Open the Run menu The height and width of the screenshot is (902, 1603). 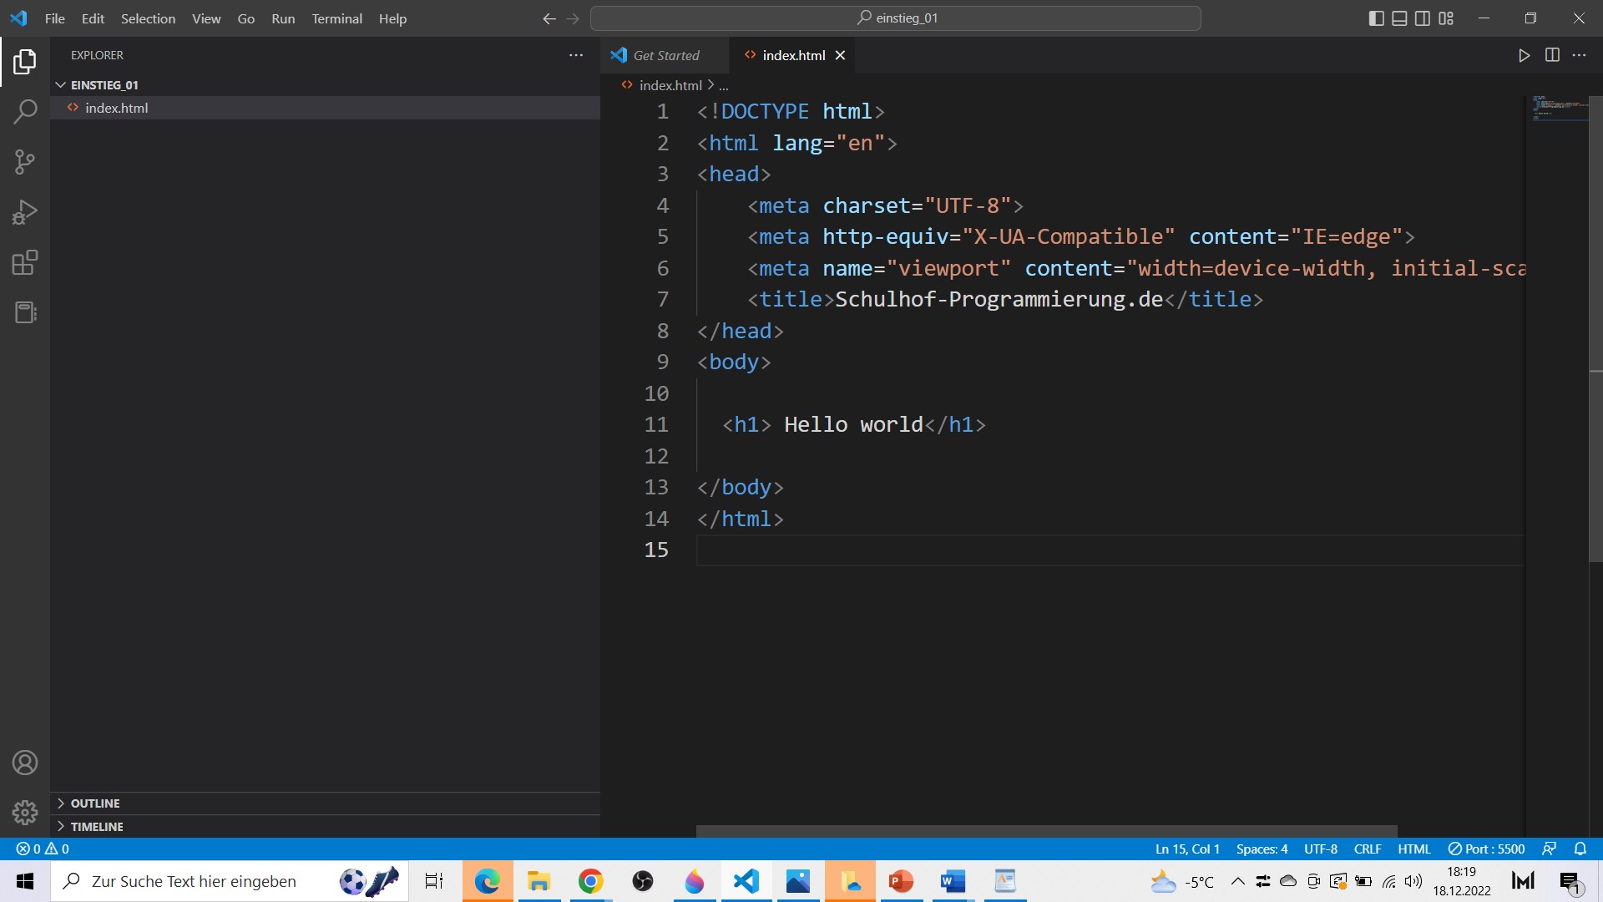pos(283,18)
